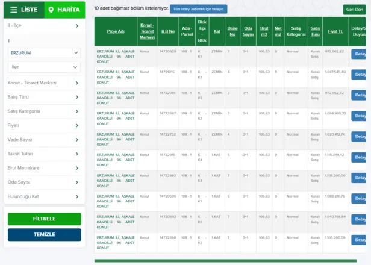Click the Geri Dön button
Screen dimensions: 371x265
click(354, 10)
